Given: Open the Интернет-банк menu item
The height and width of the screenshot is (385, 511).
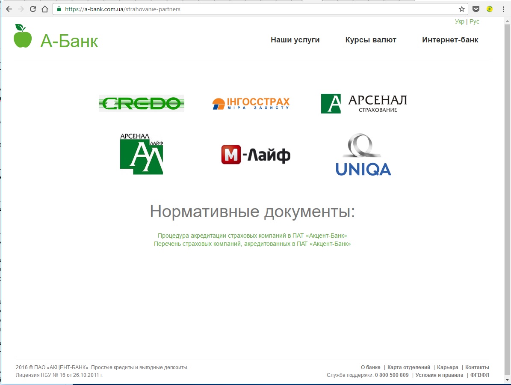Looking at the screenshot, I should coord(450,40).
